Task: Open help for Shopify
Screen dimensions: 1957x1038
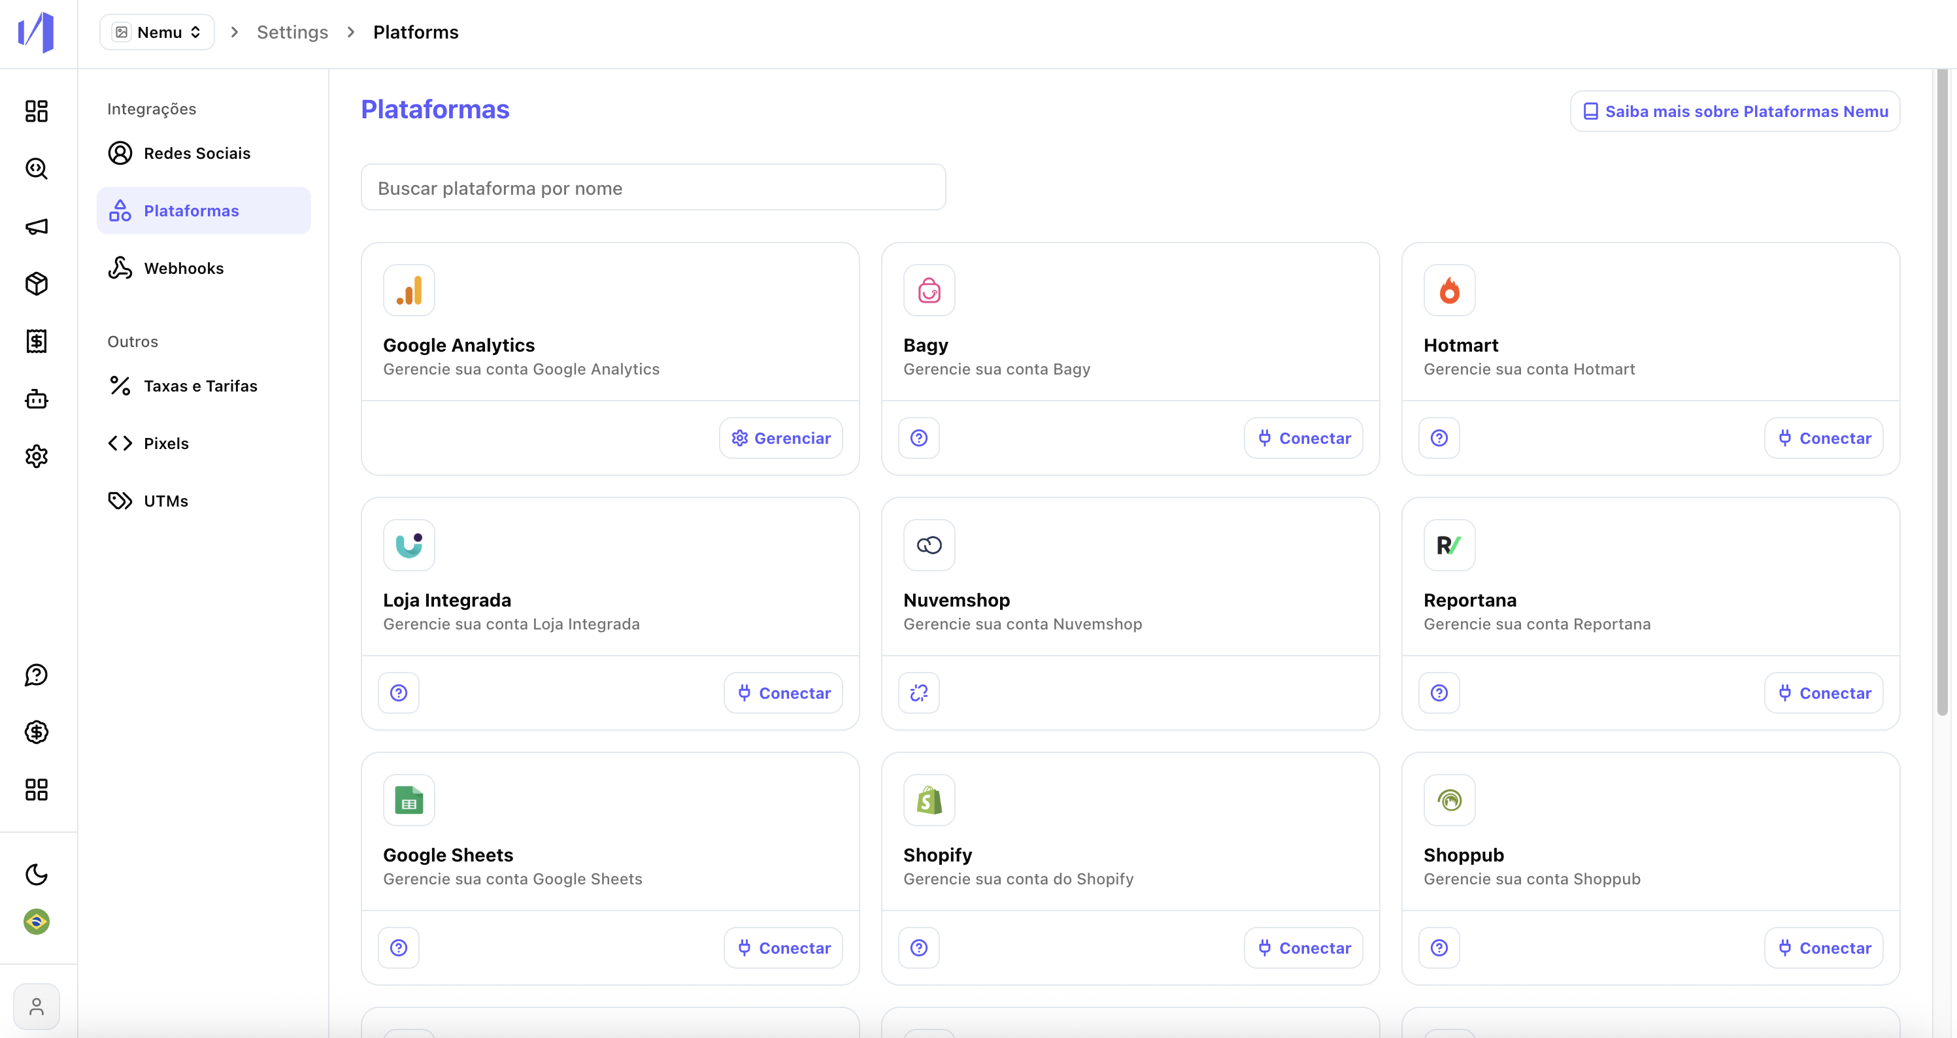Action: (x=919, y=948)
